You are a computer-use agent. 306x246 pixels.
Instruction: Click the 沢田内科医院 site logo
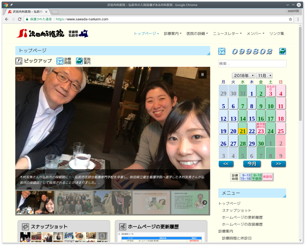(x=40, y=33)
